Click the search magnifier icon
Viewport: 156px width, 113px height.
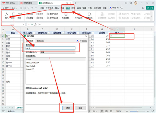(x=121, y=8)
